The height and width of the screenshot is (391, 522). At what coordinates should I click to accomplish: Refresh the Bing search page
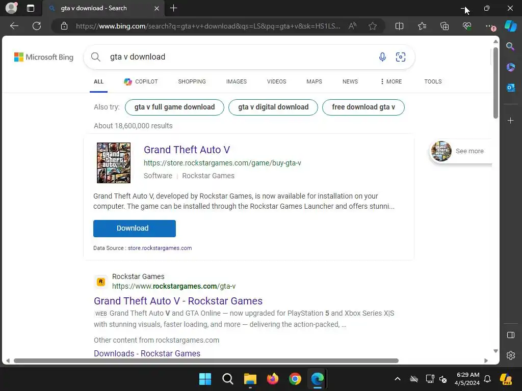pos(37,26)
